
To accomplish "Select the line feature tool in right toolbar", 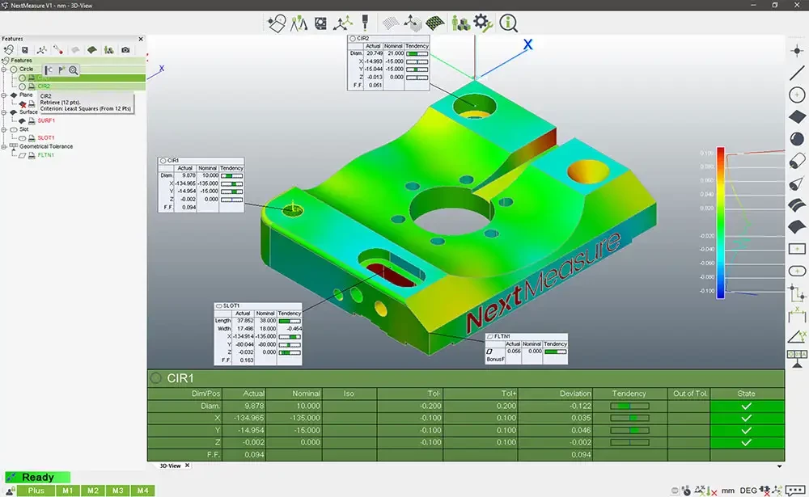I will (797, 73).
